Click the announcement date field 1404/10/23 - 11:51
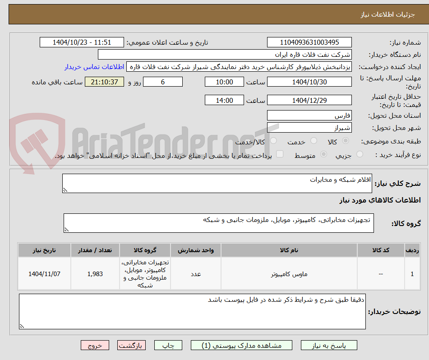 pos(82,42)
